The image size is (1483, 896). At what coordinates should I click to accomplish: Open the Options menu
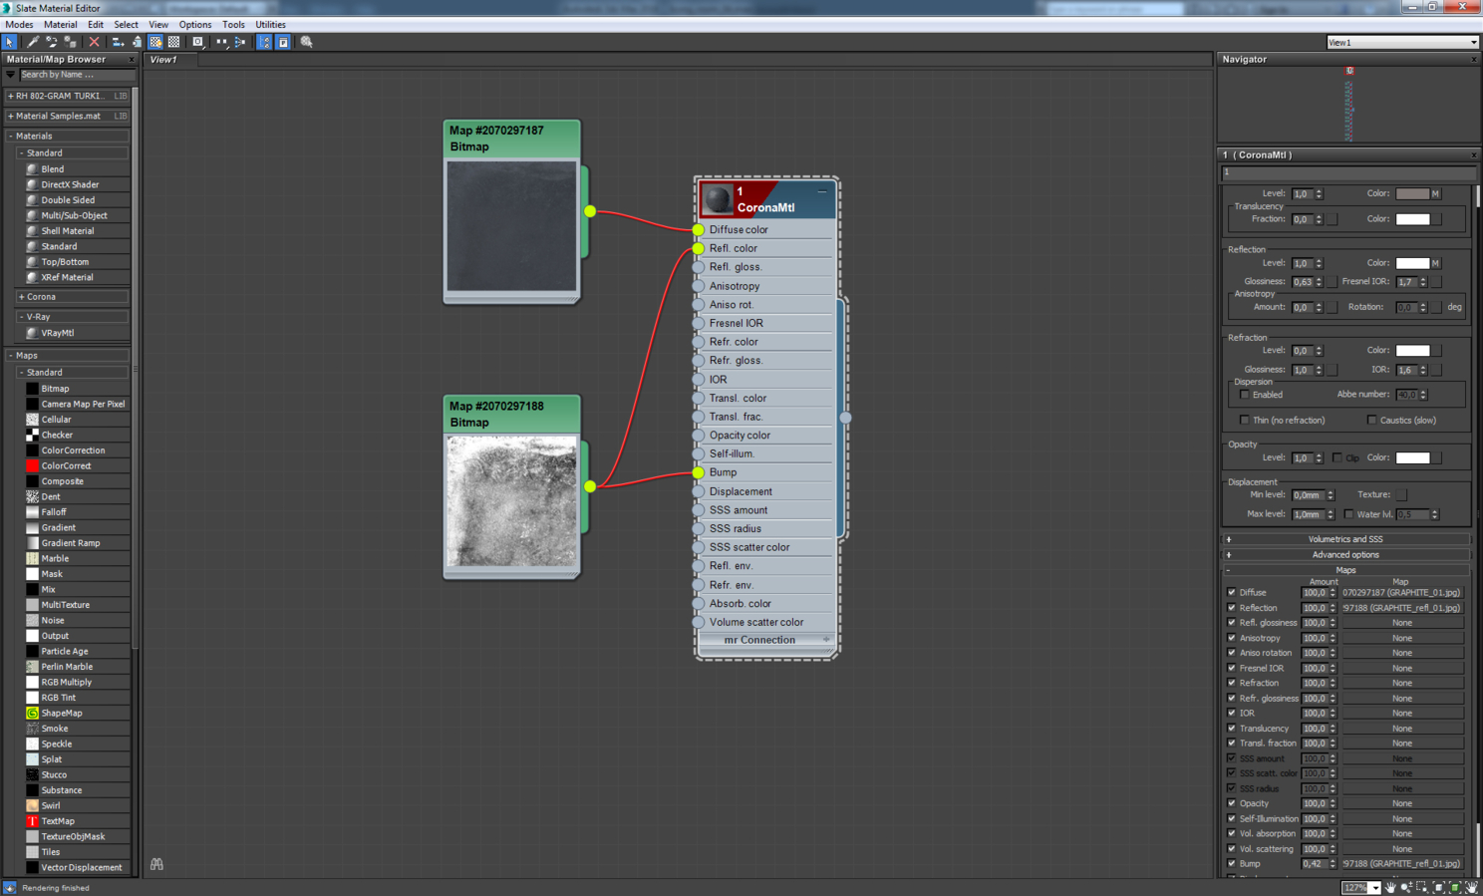tap(195, 25)
